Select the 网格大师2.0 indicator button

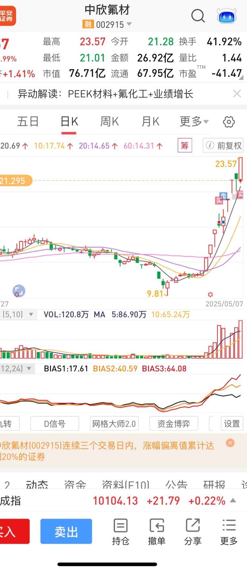114,423
